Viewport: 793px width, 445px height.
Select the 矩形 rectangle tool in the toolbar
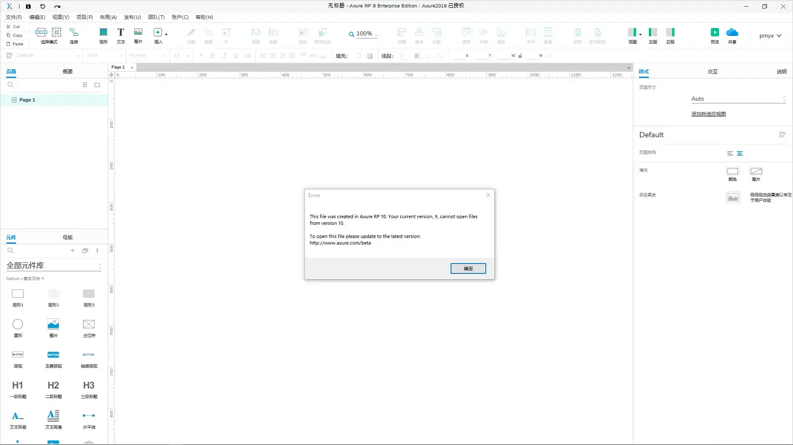(103, 34)
